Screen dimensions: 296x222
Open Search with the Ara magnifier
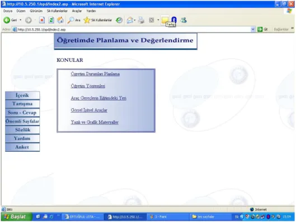point(74,20)
